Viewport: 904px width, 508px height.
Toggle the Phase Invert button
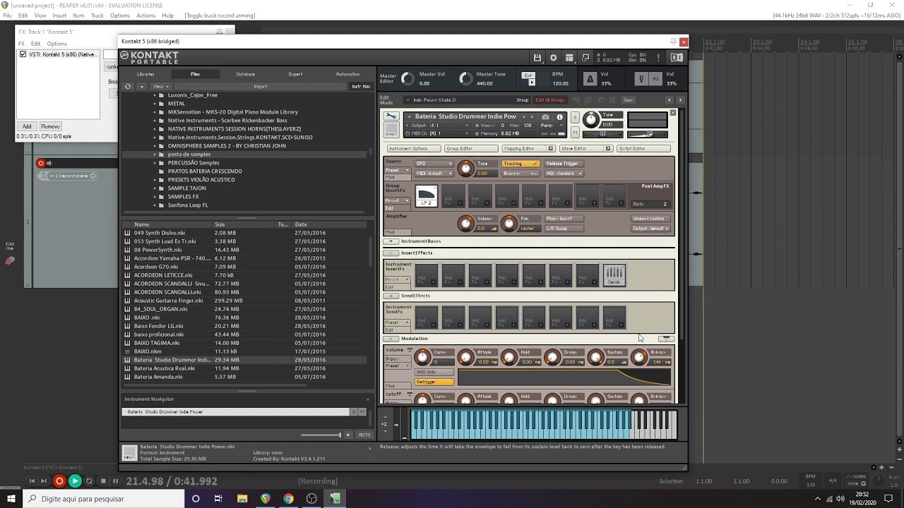coord(563,219)
